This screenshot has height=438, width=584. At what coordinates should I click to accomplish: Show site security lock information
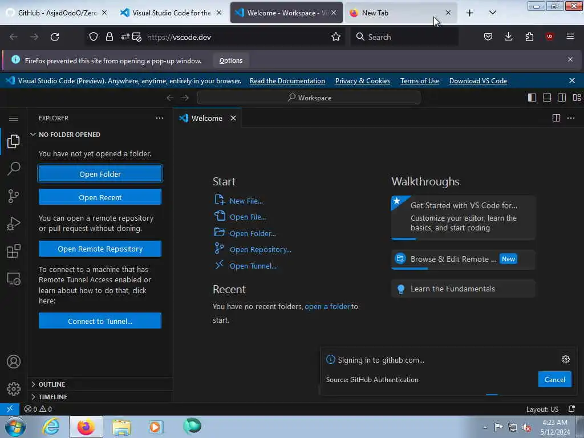(x=109, y=37)
